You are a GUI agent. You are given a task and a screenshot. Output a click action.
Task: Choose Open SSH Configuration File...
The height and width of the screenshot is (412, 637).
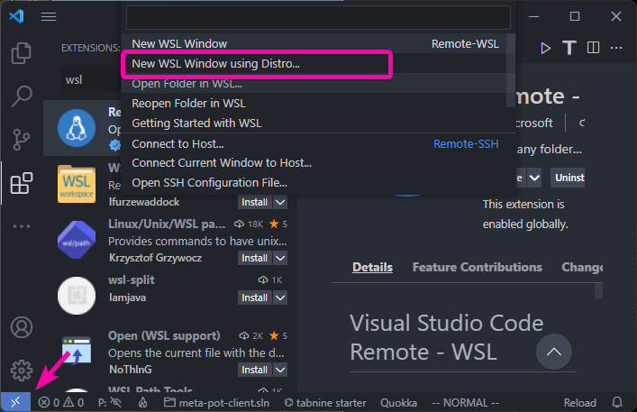point(315,183)
